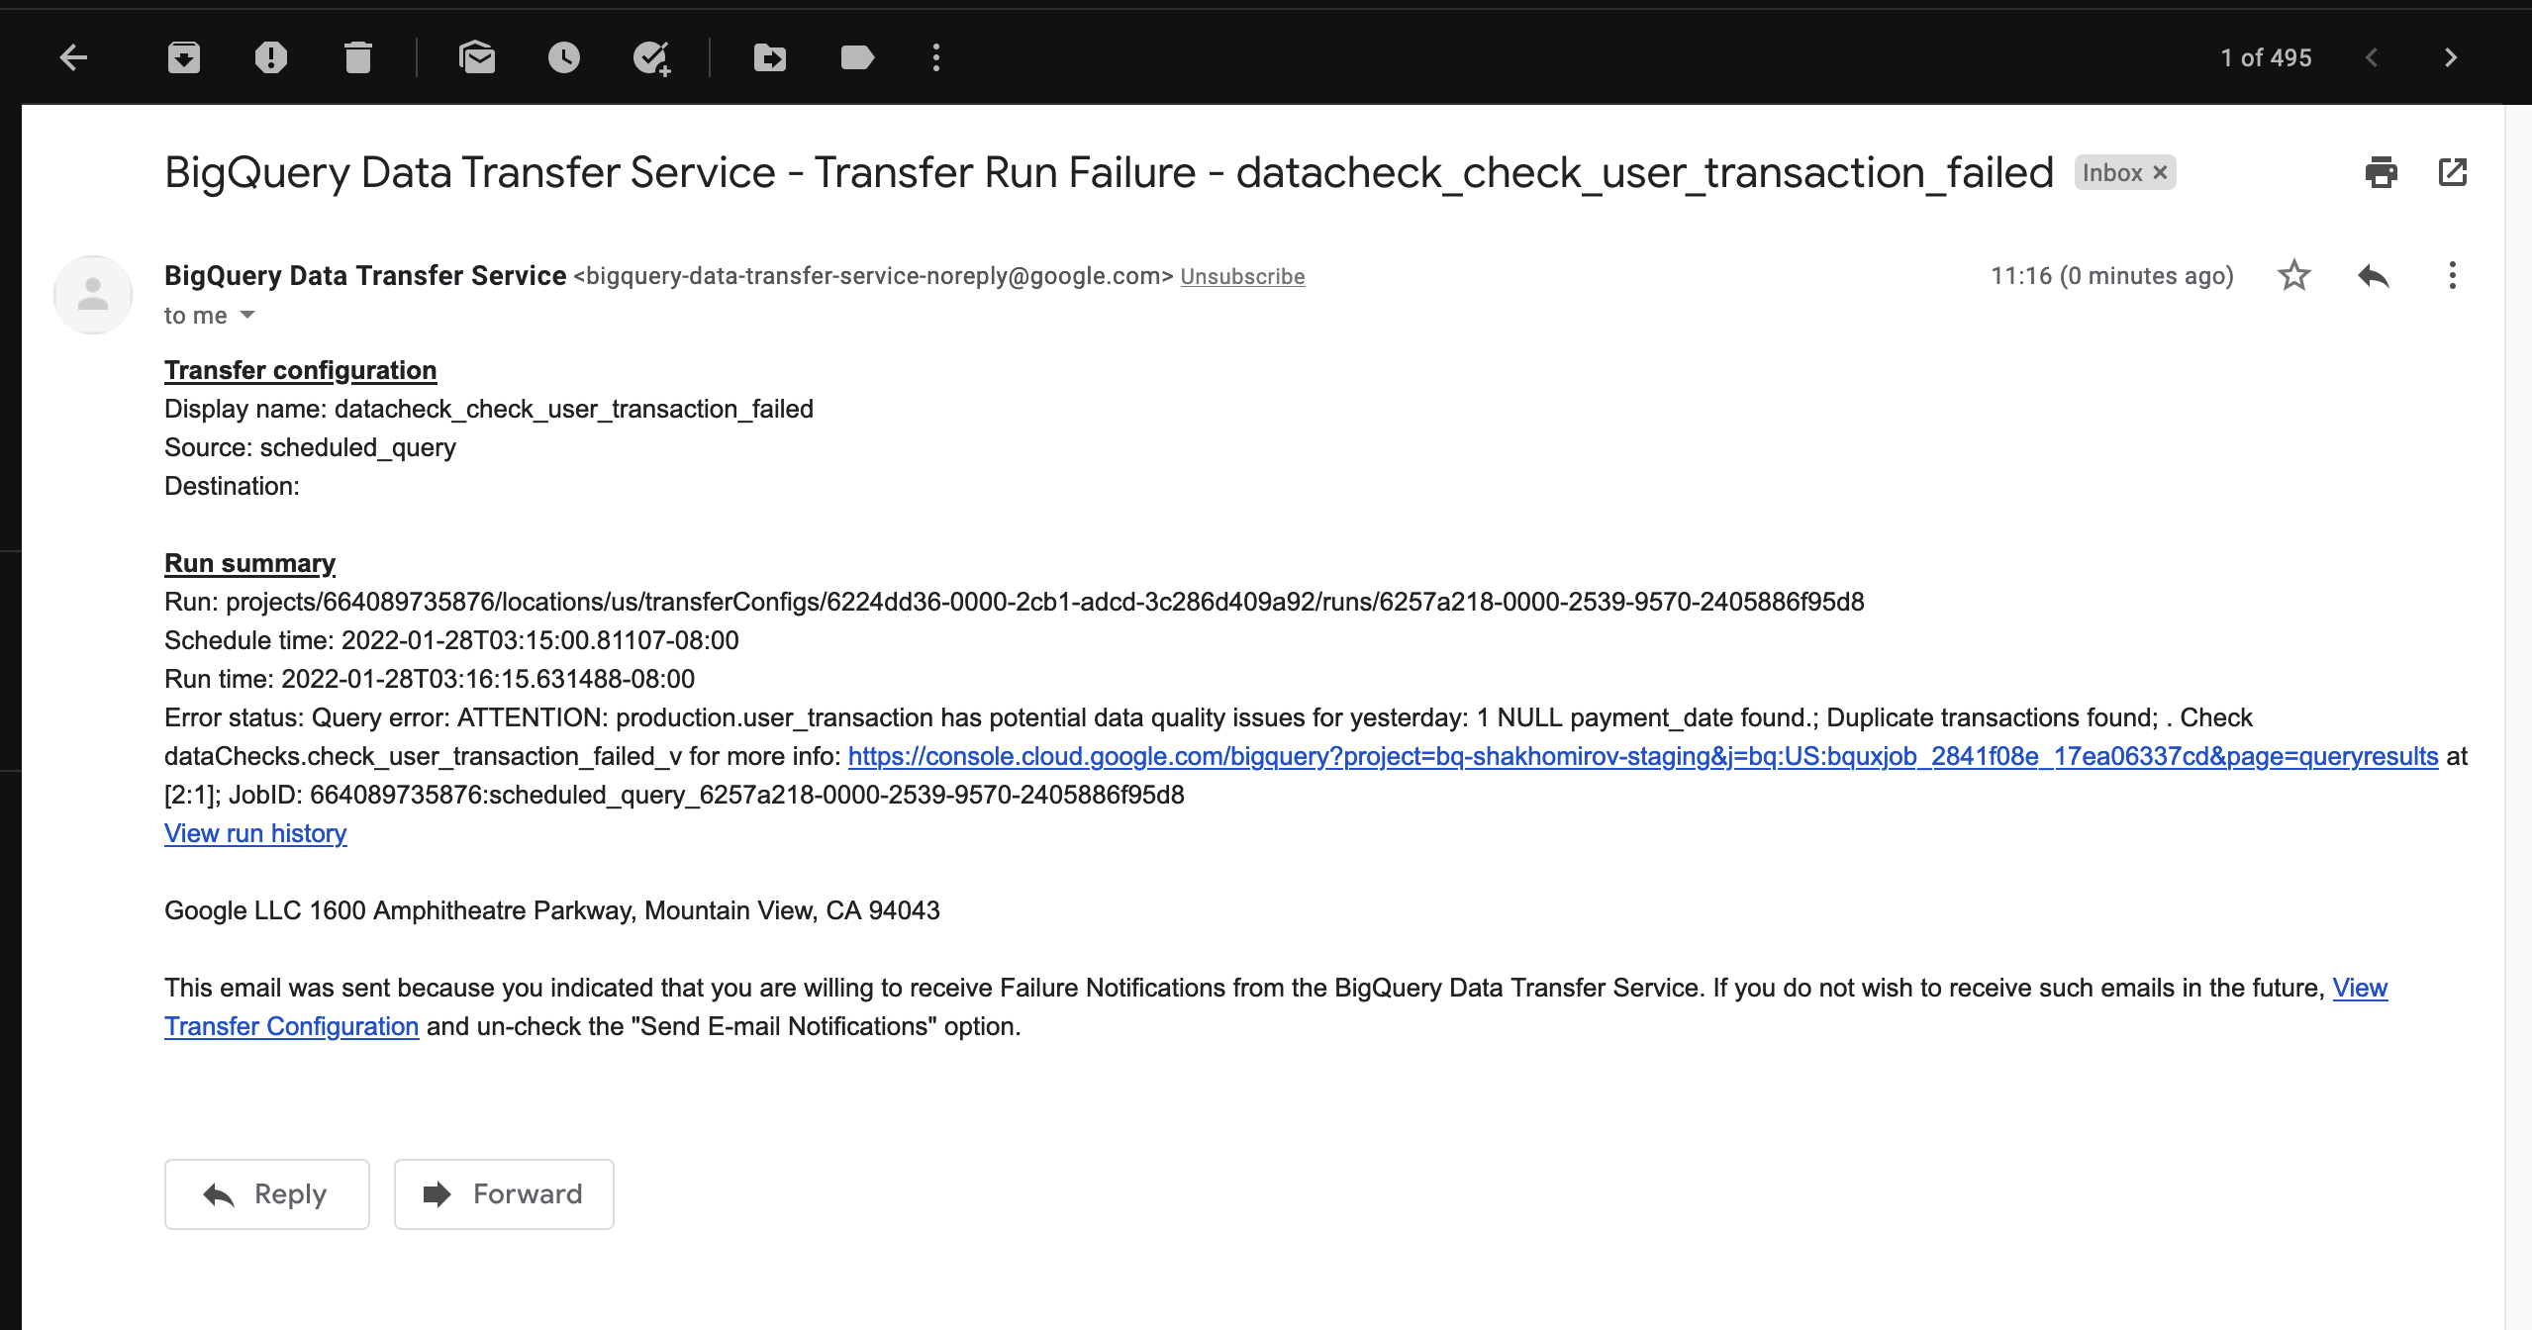Report the email as spam
Image resolution: width=2532 pixels, height=1330 pixels.
pyautogui.click(x=270, y=56)
